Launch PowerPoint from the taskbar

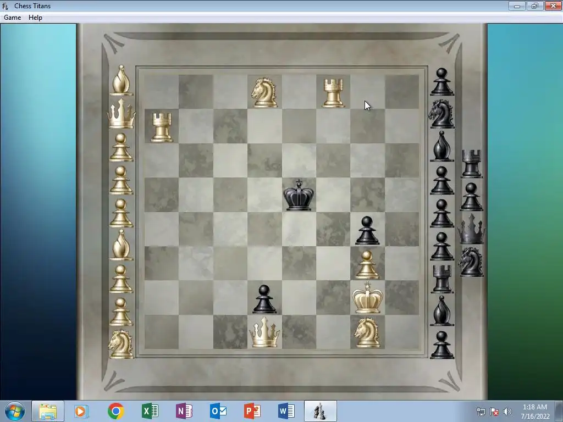tap(252, 411)
